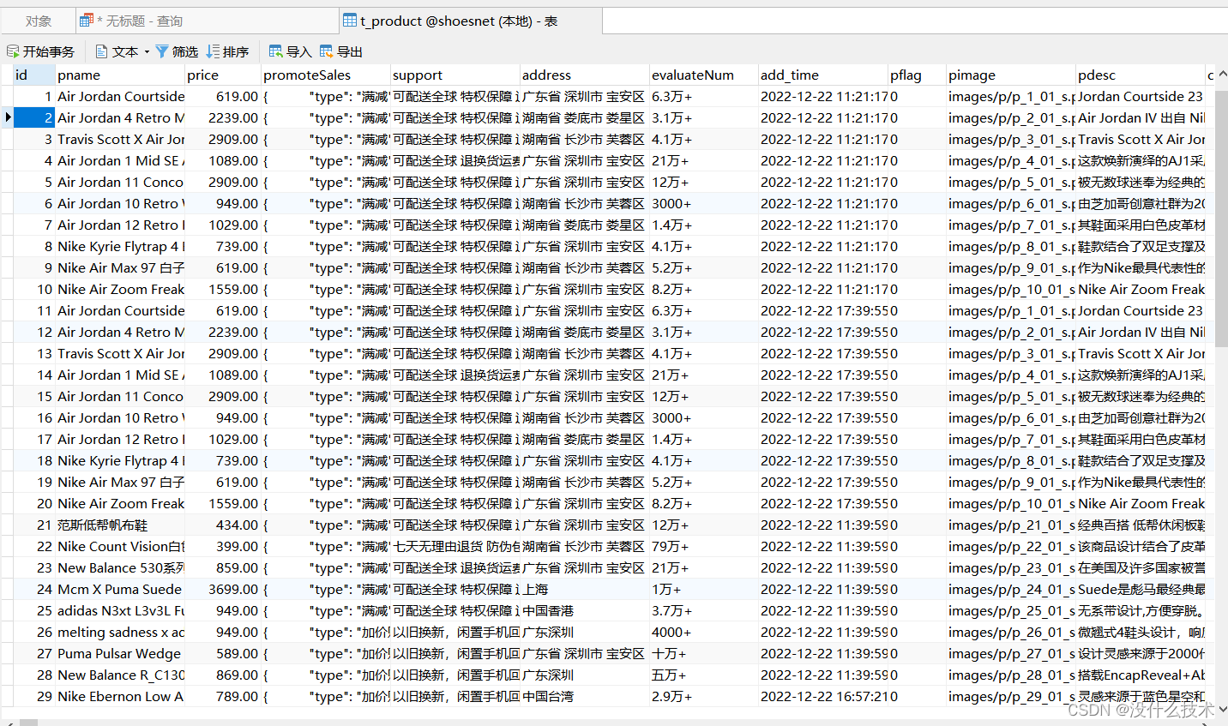Select pname cell 'Air Jordan 10 Retro' in row 6
The image size is (1228, 726).
coord(120,203)
